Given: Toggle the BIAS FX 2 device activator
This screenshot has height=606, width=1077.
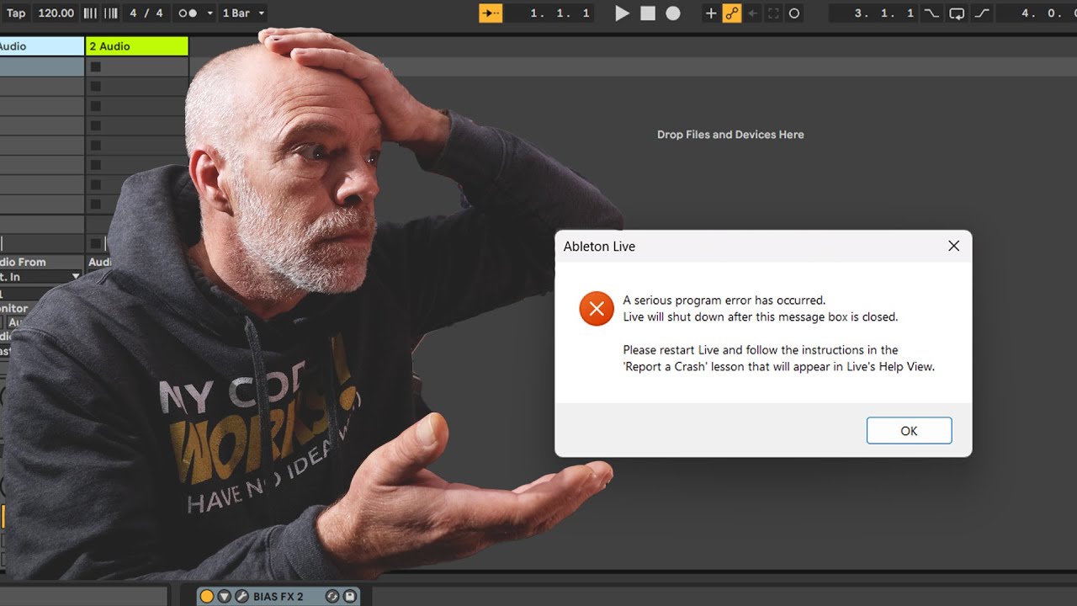Looking at the screenshot, I should pyautogui.click(x=207, y=597).
